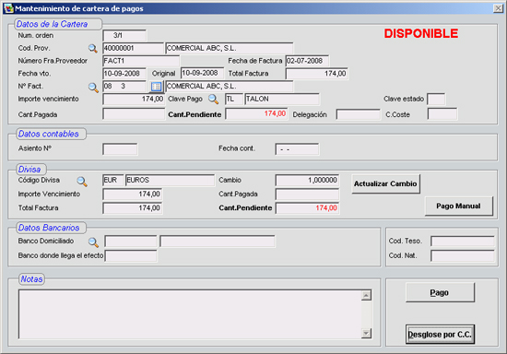The height and width of the screenshot is (354, 507).
Task: Click the application icon in the title bar
Action: pyautogui.click(x=8, y=8)
